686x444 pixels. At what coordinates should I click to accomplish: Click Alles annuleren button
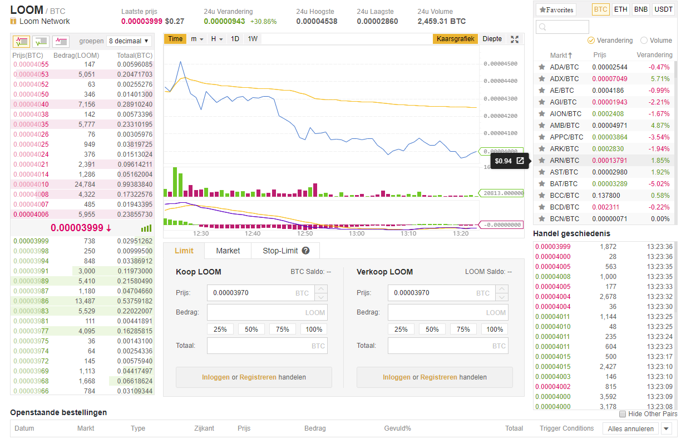pyautogui.click(x=630, y=428)
